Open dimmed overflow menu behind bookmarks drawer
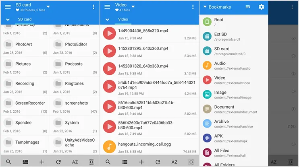Screen dimensions: 299x167 click(292, 7)
